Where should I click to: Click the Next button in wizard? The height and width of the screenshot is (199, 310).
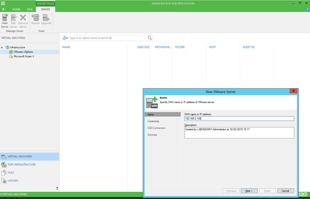(249, 191)
